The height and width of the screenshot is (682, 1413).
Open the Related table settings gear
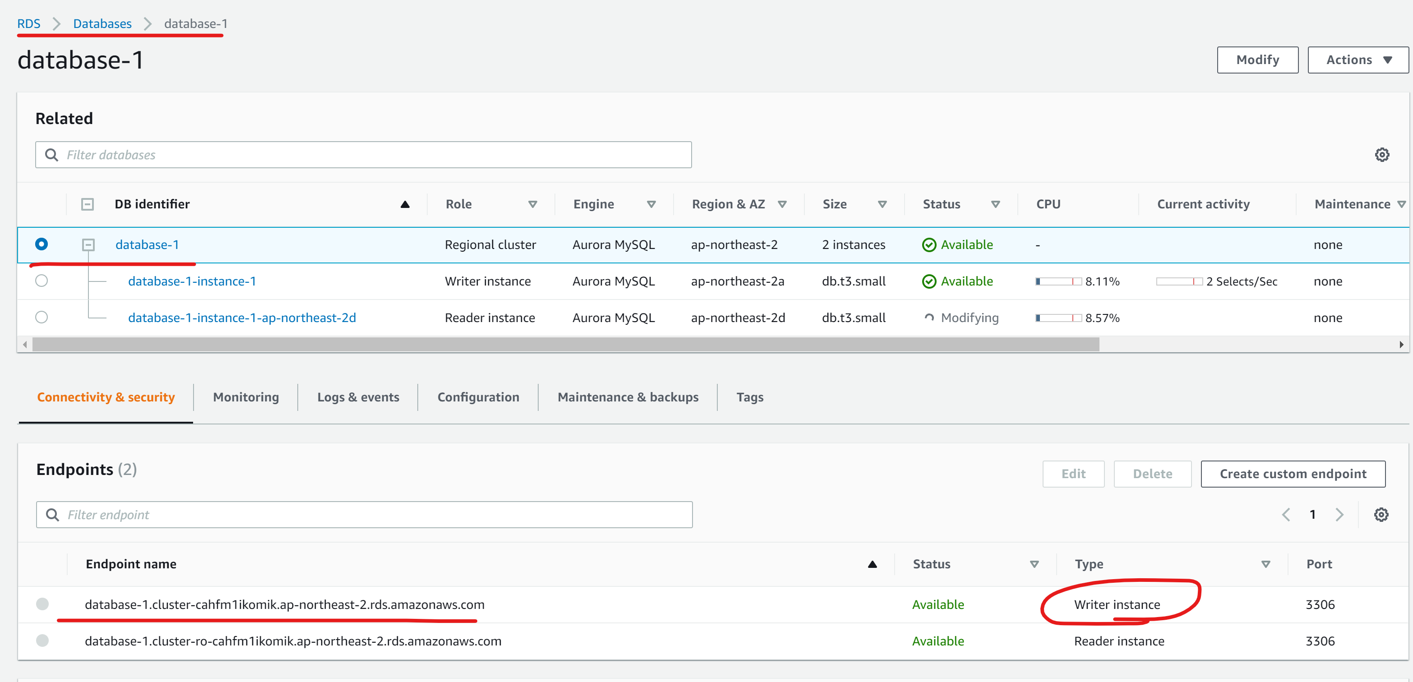1382,155
